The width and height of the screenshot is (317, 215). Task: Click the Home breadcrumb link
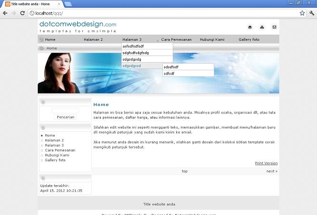(52, 48)
